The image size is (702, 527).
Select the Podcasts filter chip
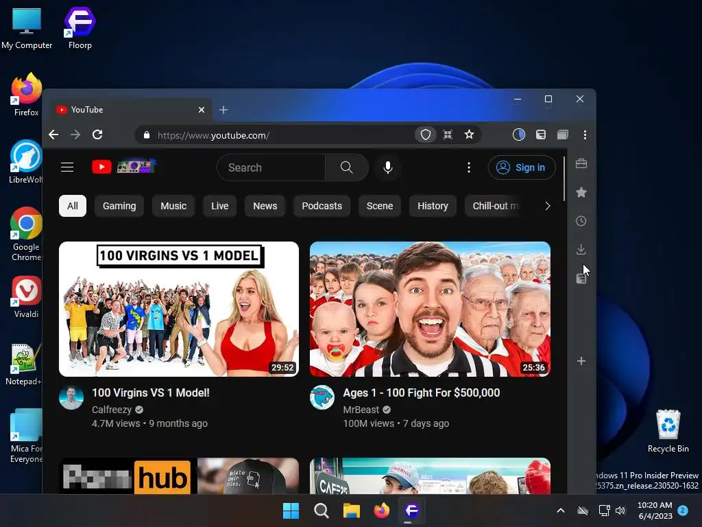click(x=322, y=206)
